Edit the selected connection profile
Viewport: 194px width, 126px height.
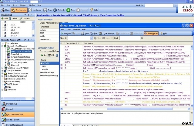coord(51,55)
